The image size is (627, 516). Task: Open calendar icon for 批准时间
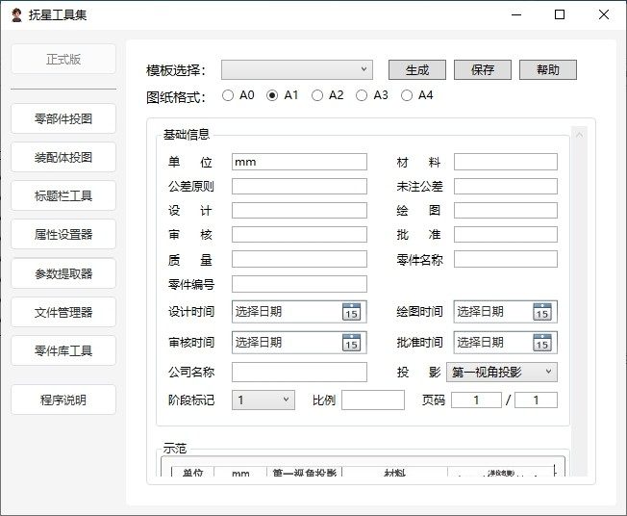541,343
